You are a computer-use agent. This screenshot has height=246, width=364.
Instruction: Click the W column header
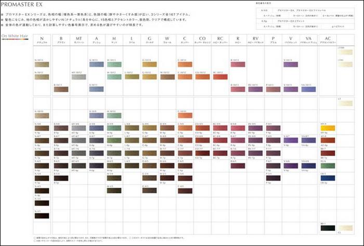(167, 40)
